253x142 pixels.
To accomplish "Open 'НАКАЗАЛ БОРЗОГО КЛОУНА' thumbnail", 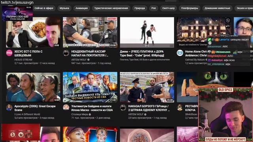I will tap(147, 87).
